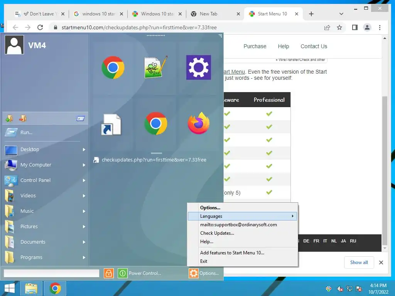The height and width of the screenshot is (296, 395).
Task: Reload the current browser page
Action: 40,27
